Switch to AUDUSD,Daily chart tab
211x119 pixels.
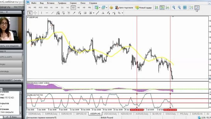[x=142, y=114]
